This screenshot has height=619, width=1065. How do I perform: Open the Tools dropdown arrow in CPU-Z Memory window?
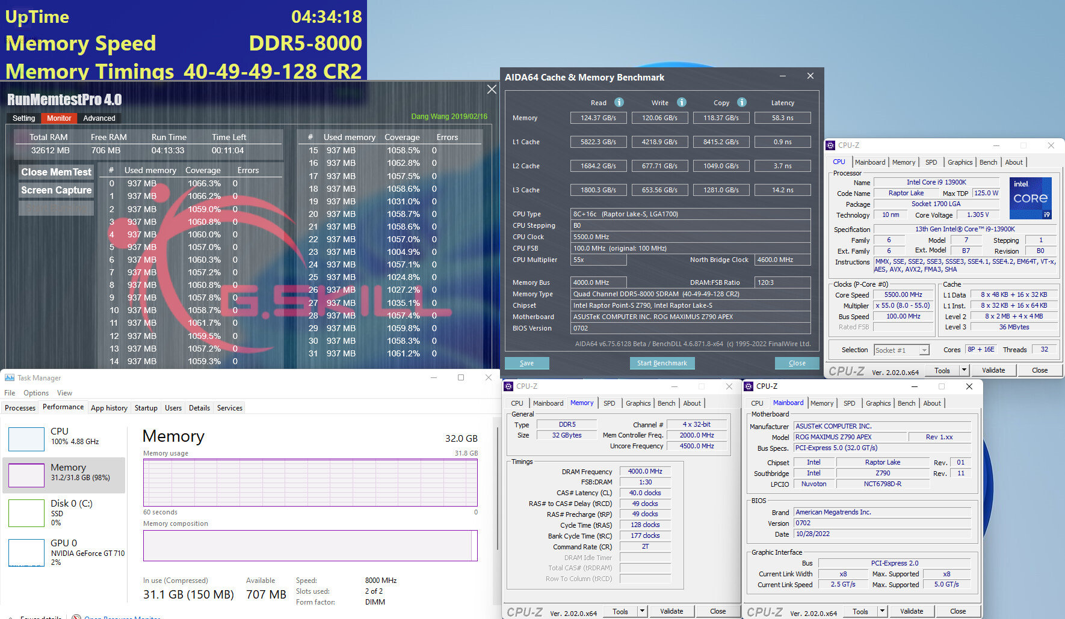642,611
